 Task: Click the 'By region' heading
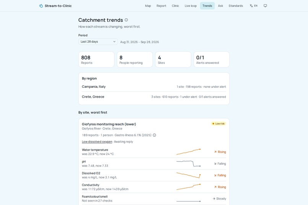[x=89, y=79]
